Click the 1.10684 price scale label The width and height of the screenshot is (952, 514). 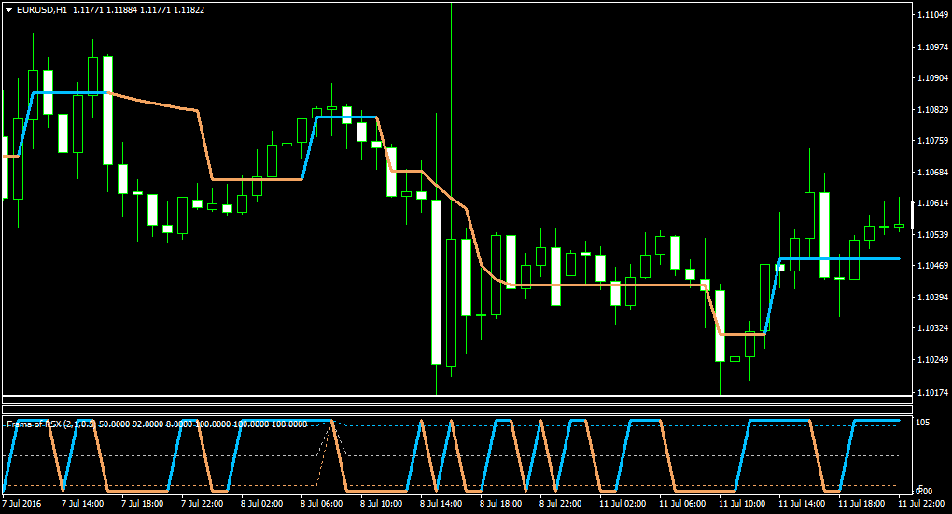pos(933,173)
